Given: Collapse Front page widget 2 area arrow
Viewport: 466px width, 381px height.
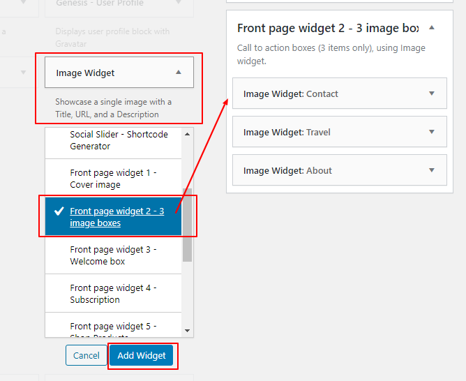Looking at the screenshot, I should [432, 28].
